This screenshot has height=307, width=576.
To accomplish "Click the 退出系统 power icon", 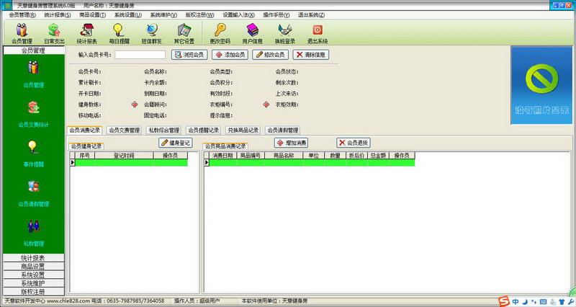I will (318, 33).
